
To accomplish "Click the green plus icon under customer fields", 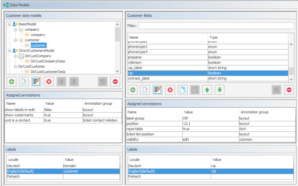I will coord(133,90).
